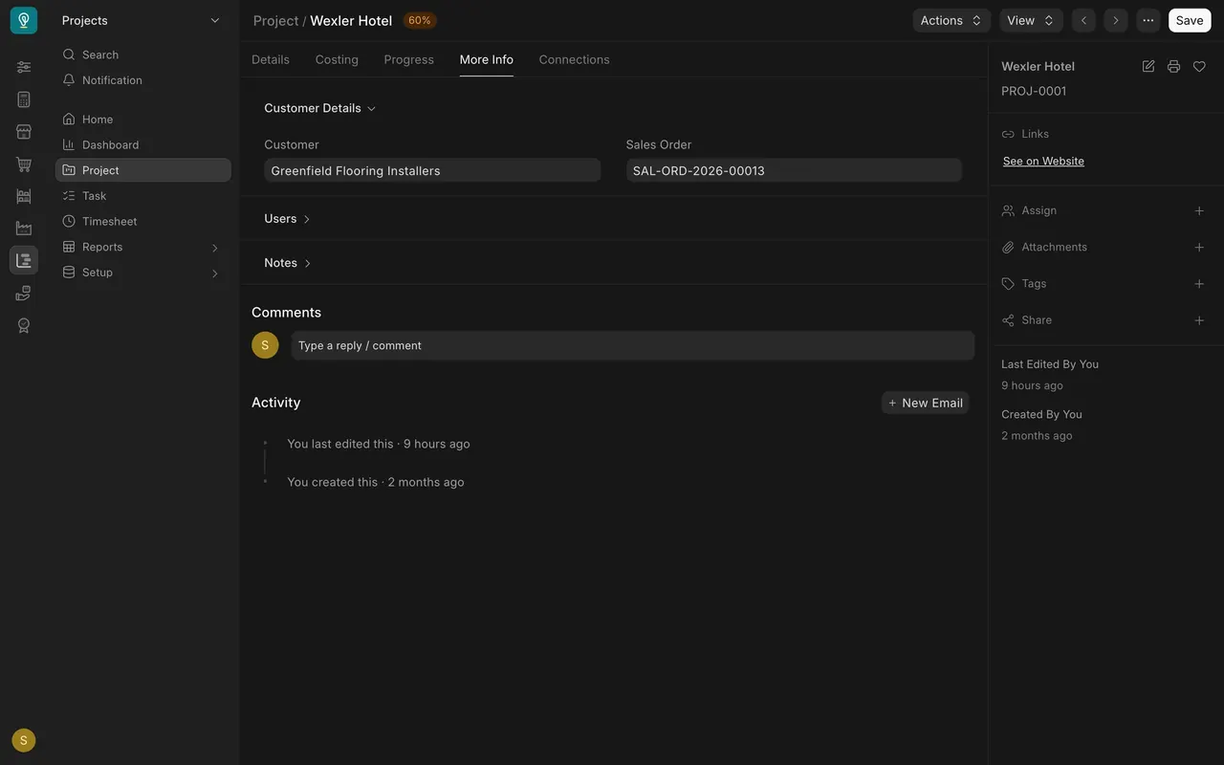The image size is (1224, 765).
Task: Click the printer icon in side panel
Action: pos(1173,66)
